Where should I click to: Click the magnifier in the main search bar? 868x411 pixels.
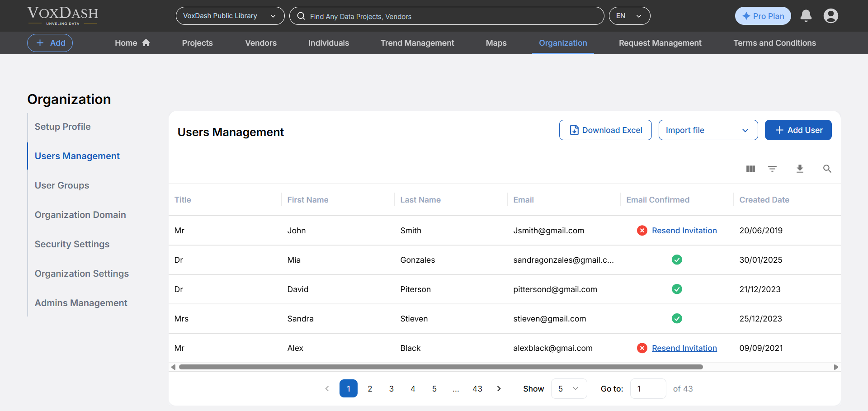pos(301,16)
